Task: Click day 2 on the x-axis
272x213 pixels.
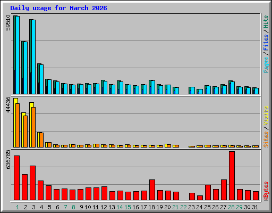Action: click(x=25, y=207)
